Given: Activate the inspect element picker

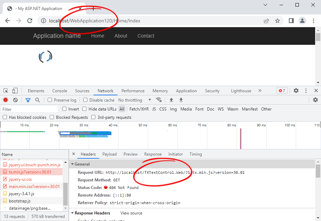Looking at the screenshot, I should (x=6, y=91).
